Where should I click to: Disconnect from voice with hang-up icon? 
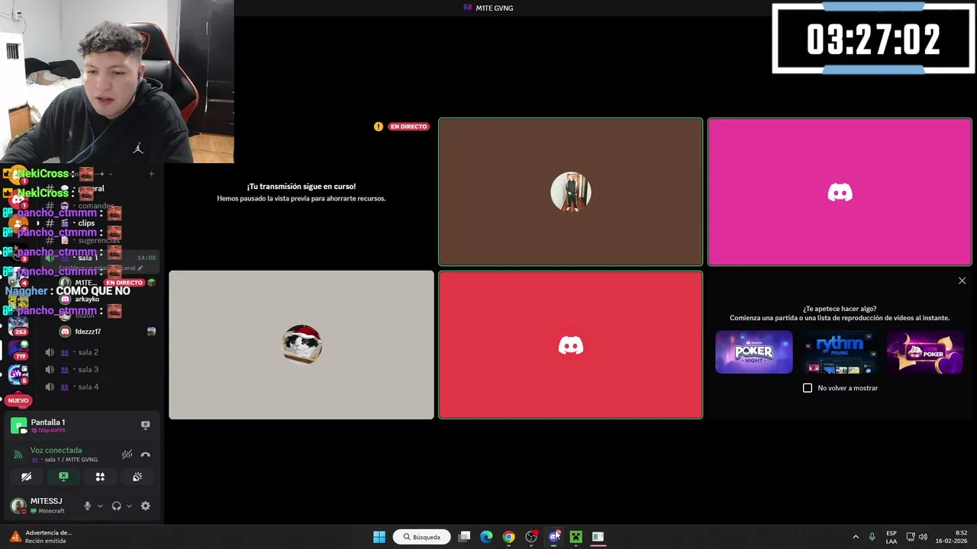[x=146, y=454]
